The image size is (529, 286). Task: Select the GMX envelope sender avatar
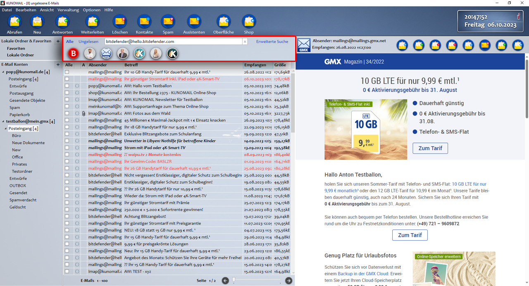[x=107, y=53]
